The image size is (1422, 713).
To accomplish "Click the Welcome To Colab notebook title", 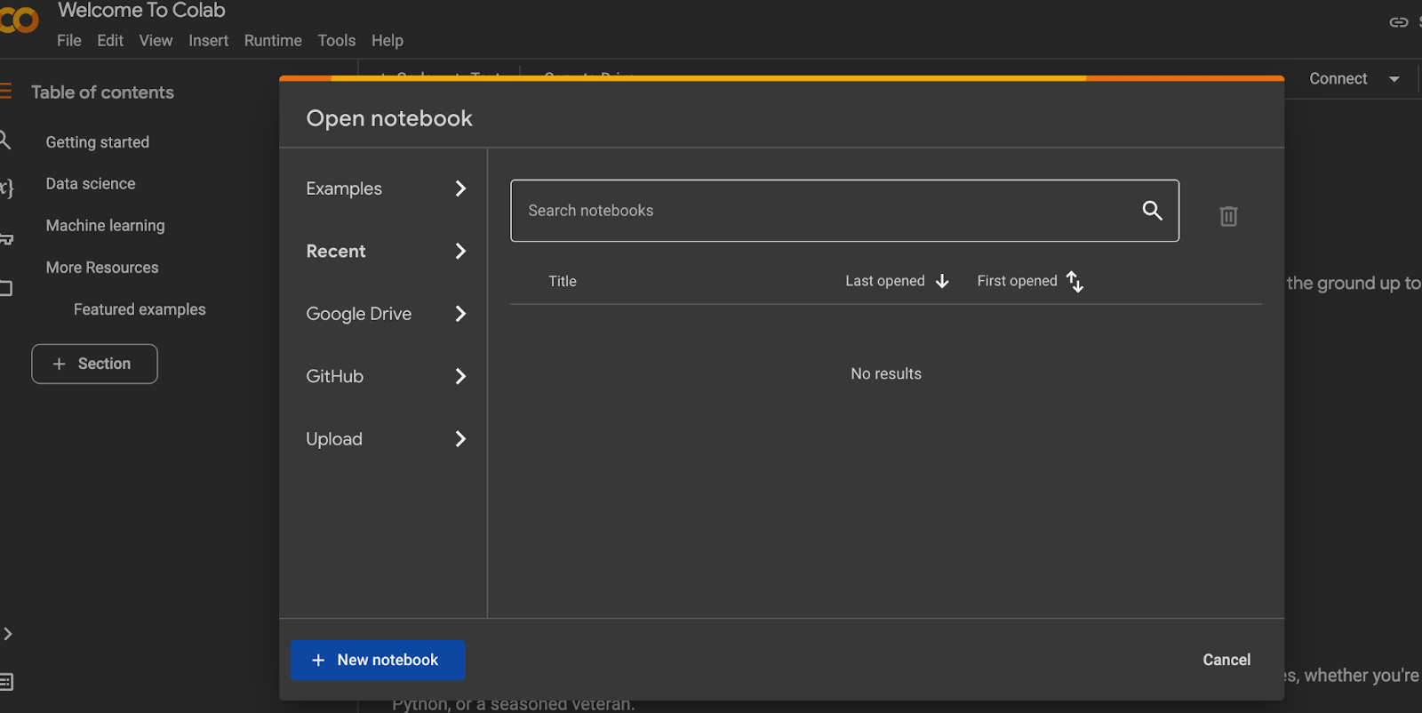I will 141,11.
